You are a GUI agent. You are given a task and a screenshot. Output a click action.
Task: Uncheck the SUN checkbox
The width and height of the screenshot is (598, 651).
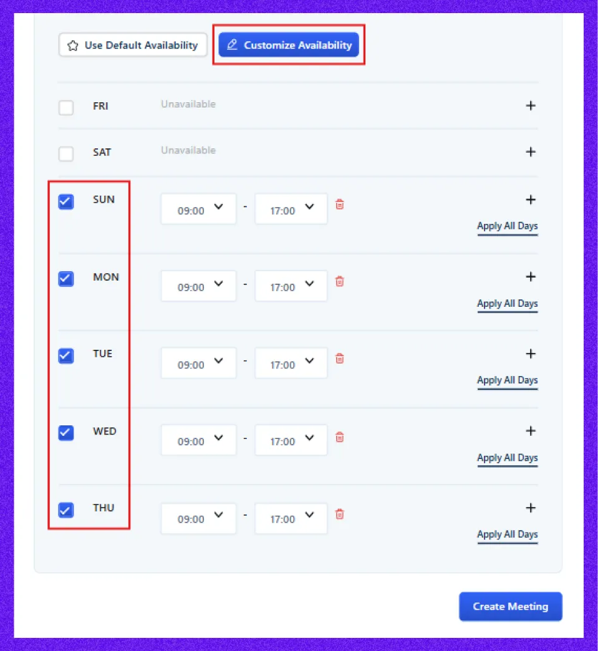point(66,202)
